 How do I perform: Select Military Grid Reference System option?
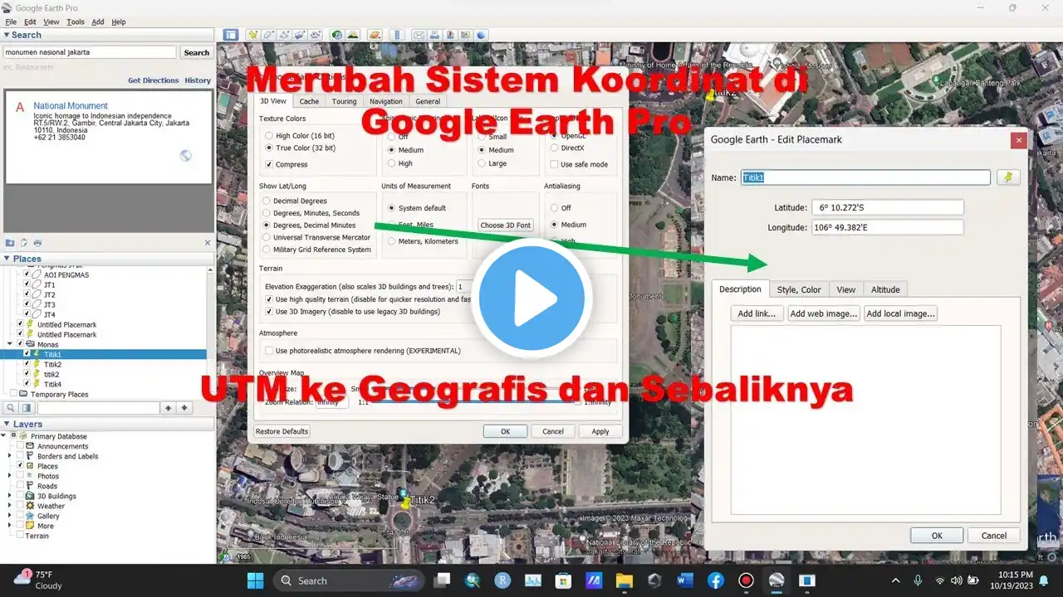click(x=267, y=250)
